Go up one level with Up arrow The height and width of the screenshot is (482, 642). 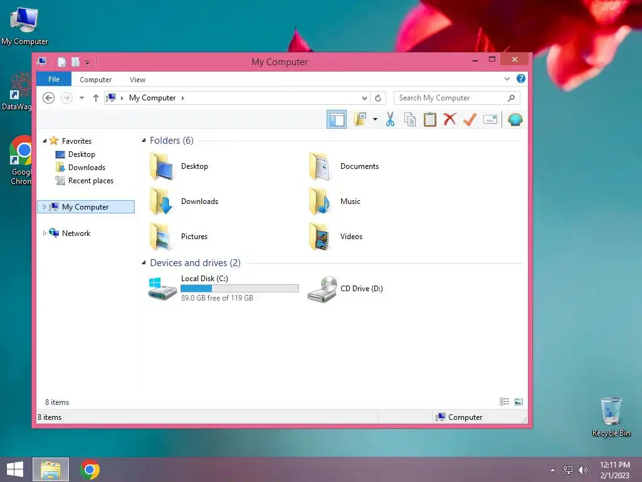96,98
